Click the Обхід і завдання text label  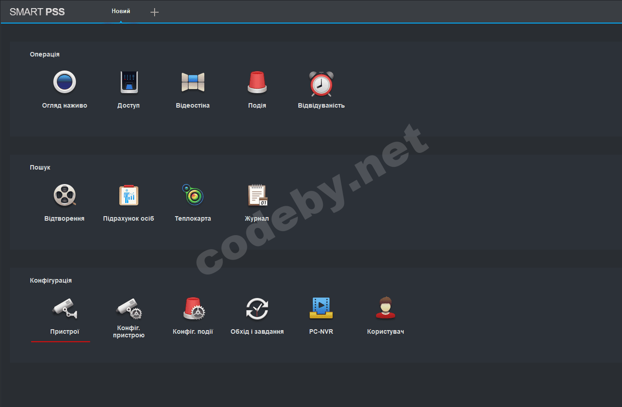coord(257,331)
